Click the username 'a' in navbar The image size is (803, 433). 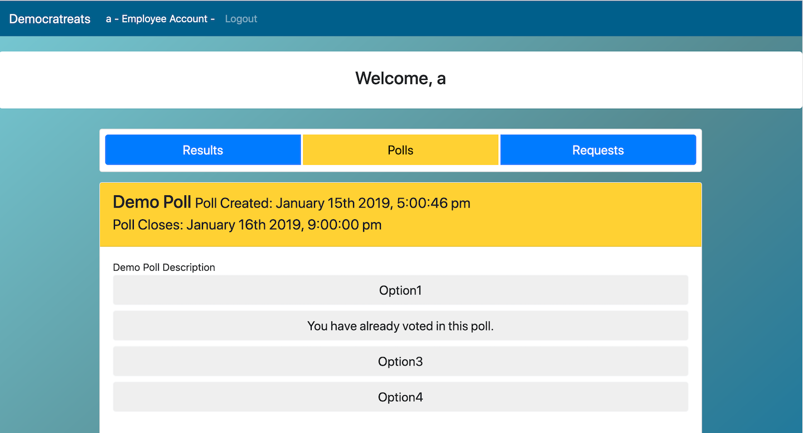tap(109, 19)
